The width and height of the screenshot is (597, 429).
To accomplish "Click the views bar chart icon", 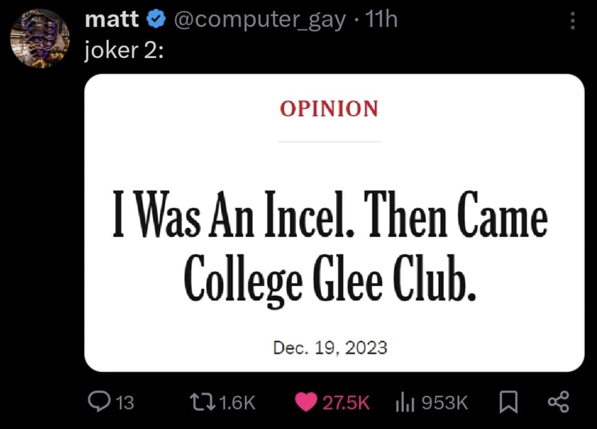I will point(403,403).
